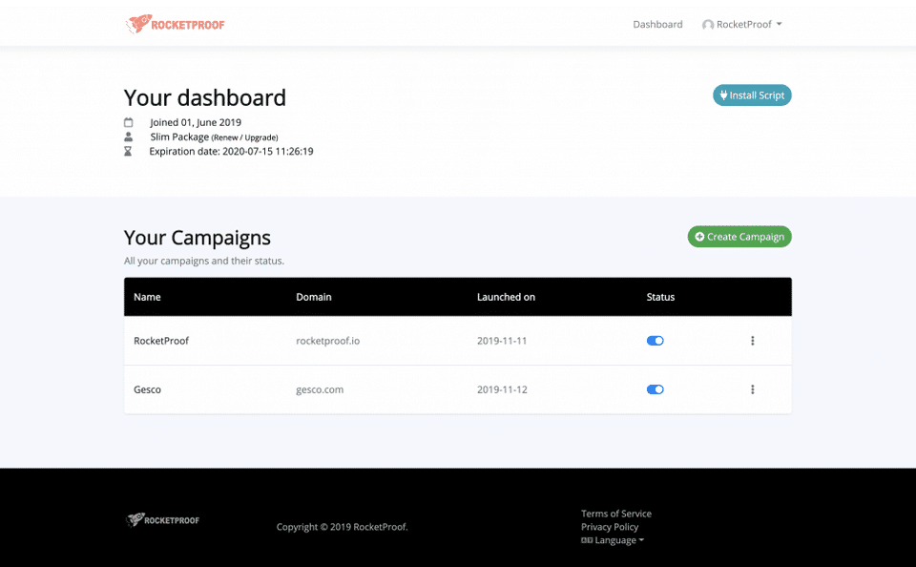Click the person icon beside Slim Package
Viewport: 916px width, 567px height.
pyautogui.click(x=129, y=136)
